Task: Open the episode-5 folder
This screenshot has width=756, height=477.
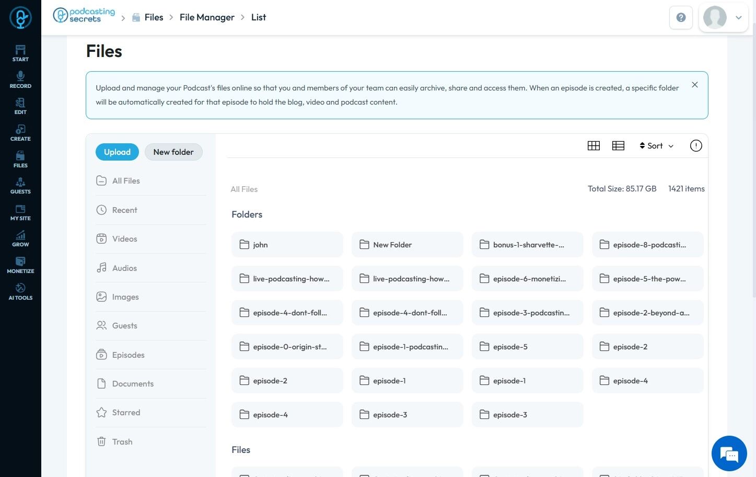Action: coord(528,347)
